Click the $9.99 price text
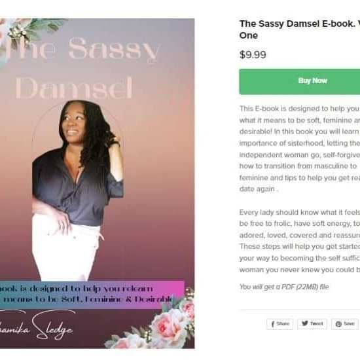Image resolution: width=360 pixels, height=360 pixels. [x=253, y=54]
